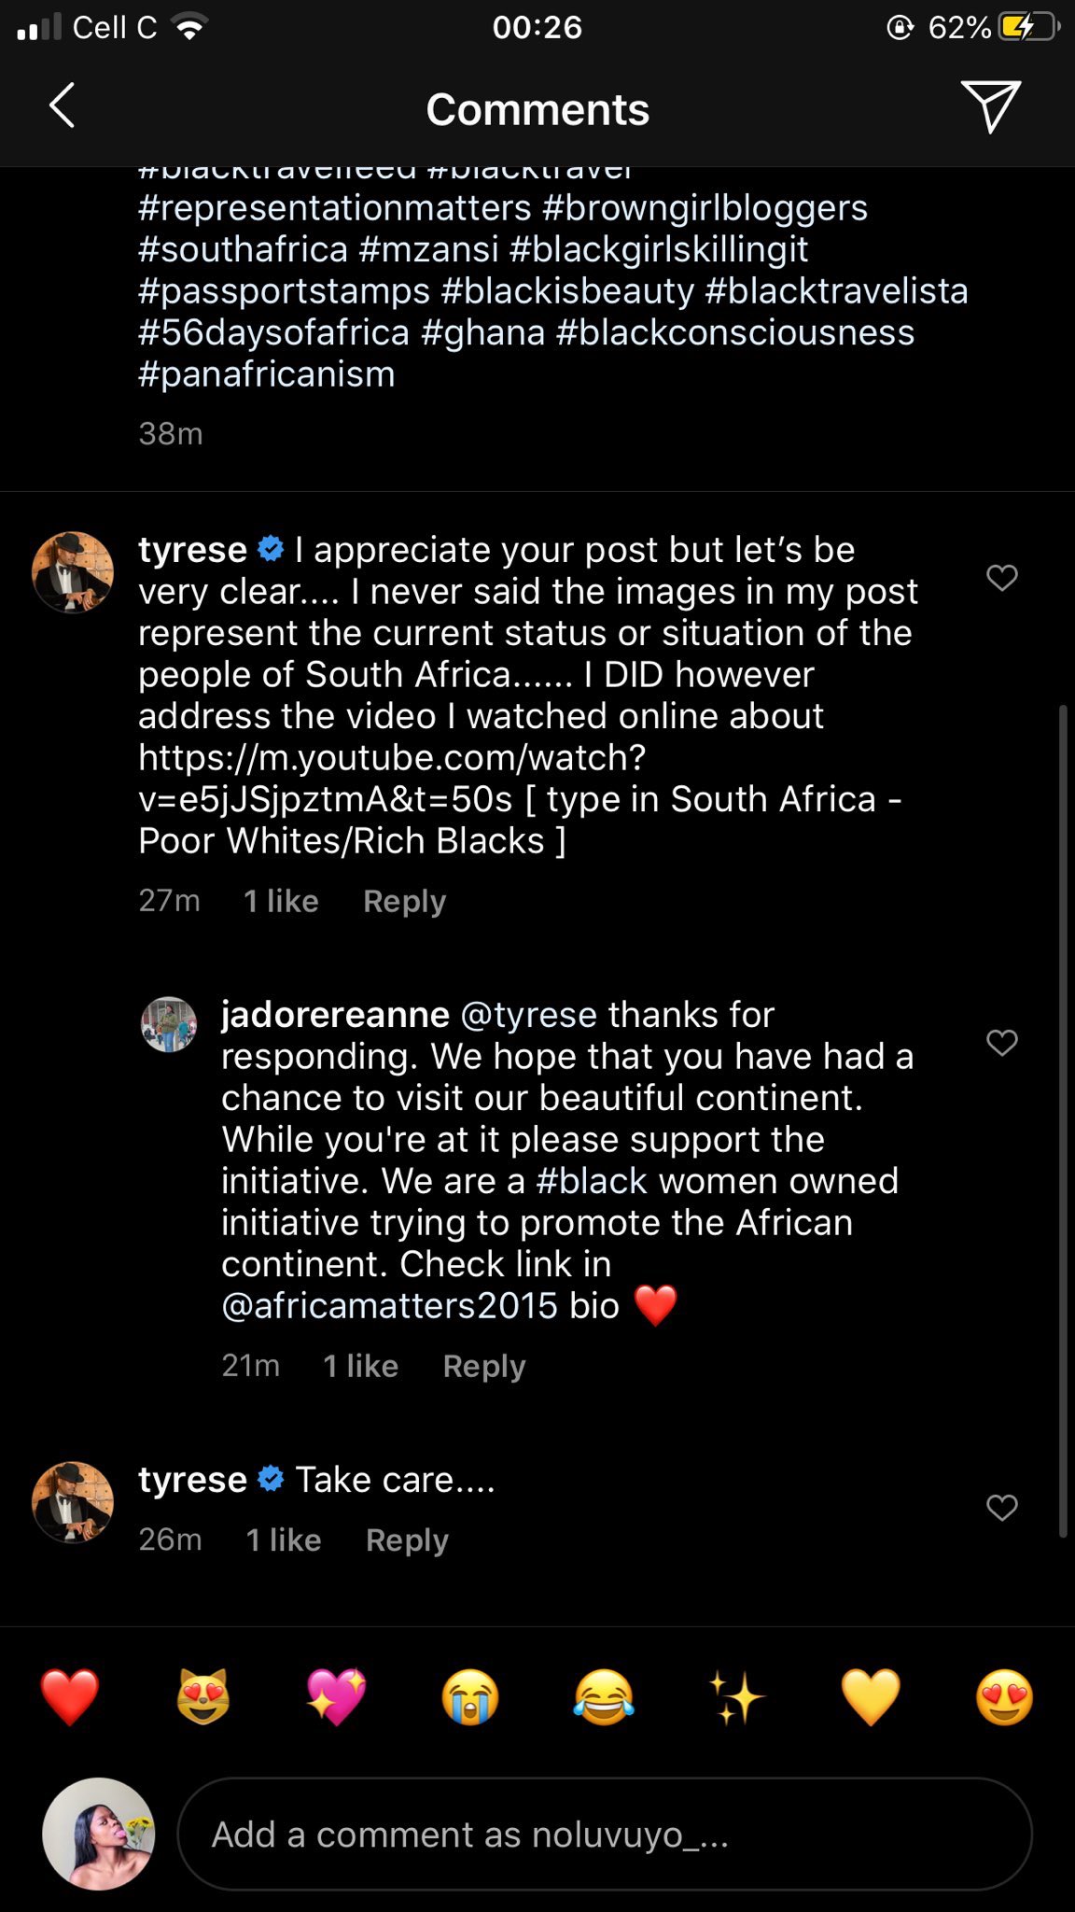This screenshot has width=1075, height=1912.
Task: Insert heart-eyes cat emoji
Action: [203, 1696]
